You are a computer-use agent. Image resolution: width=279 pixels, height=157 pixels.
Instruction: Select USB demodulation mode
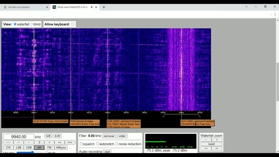tap(29, 147)
